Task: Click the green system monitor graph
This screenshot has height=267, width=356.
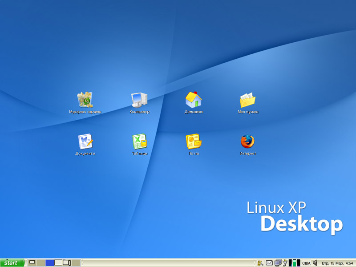Action: pos(294,263)
